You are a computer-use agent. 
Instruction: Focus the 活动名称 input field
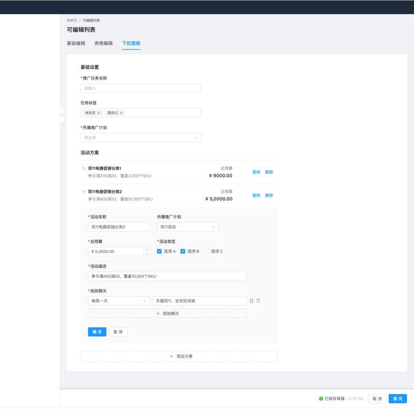tap(119, 227)
